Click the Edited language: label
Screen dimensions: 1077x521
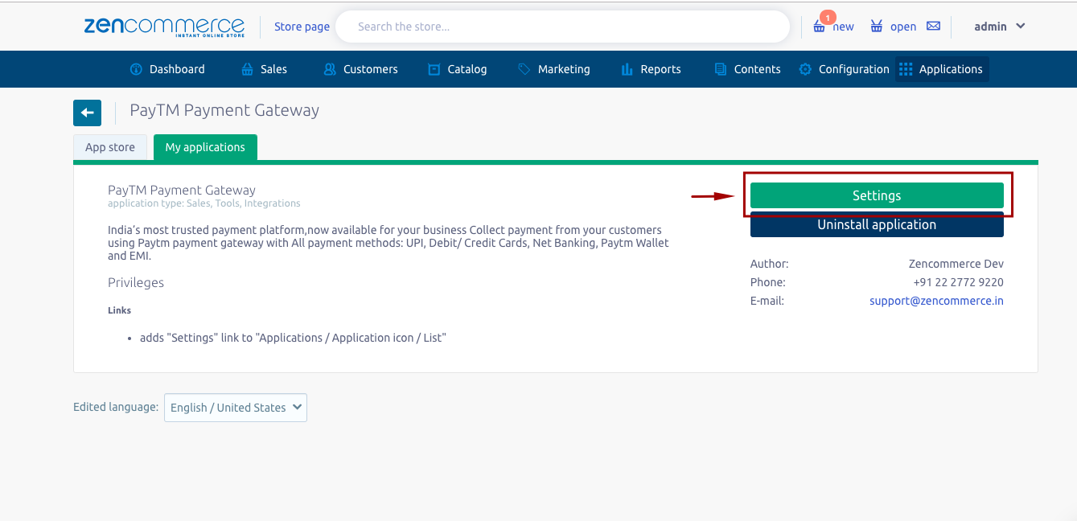[x=116, y=407]
